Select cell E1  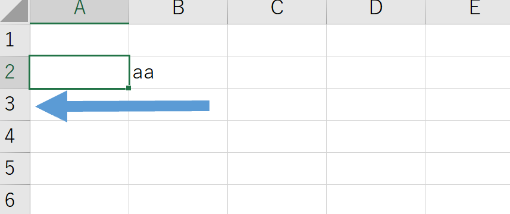point(468,40)
